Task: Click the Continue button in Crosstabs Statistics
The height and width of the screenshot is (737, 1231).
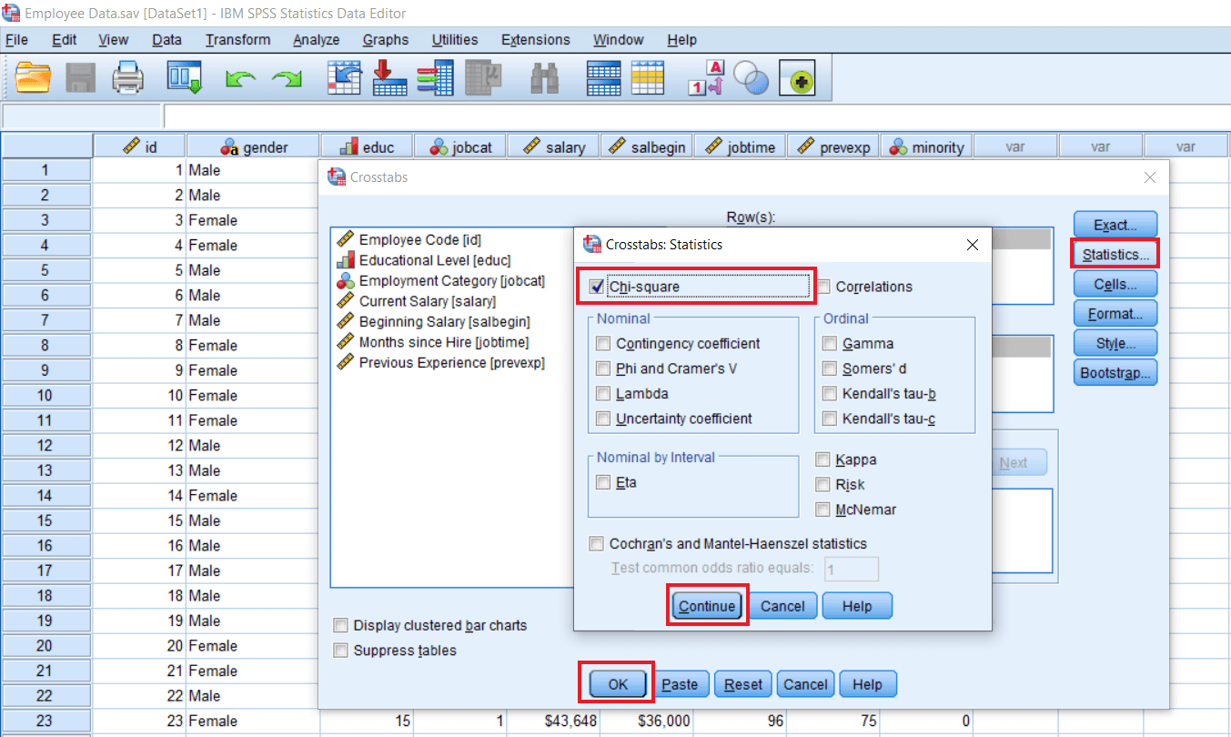Action: (x=707, y=605)
